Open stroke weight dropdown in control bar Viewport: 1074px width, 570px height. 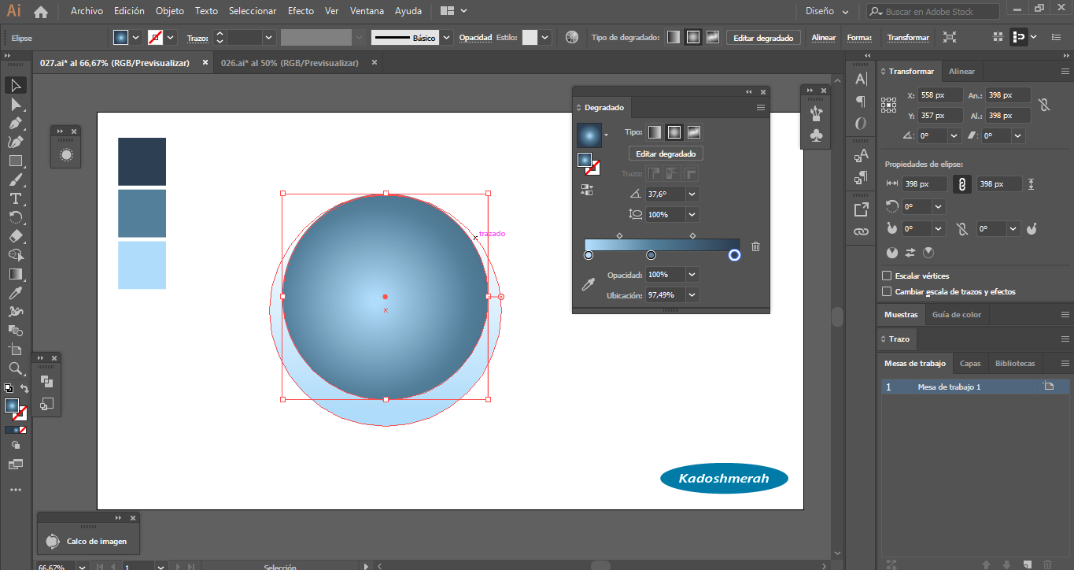[269, 37]
